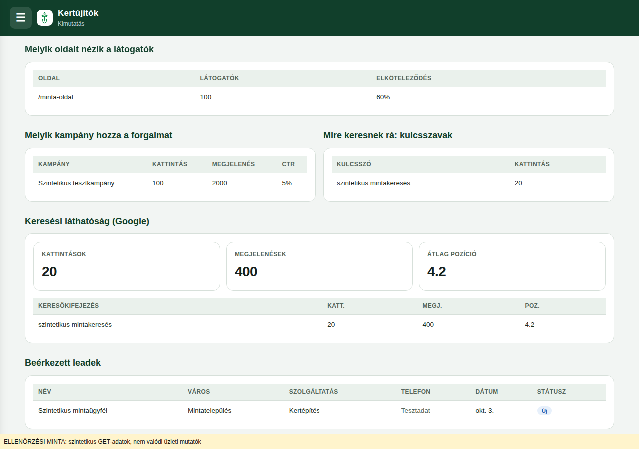Click the LÁTOGATÓK column header
Screen dimensions: 639x449
click(x=219, y=79)
